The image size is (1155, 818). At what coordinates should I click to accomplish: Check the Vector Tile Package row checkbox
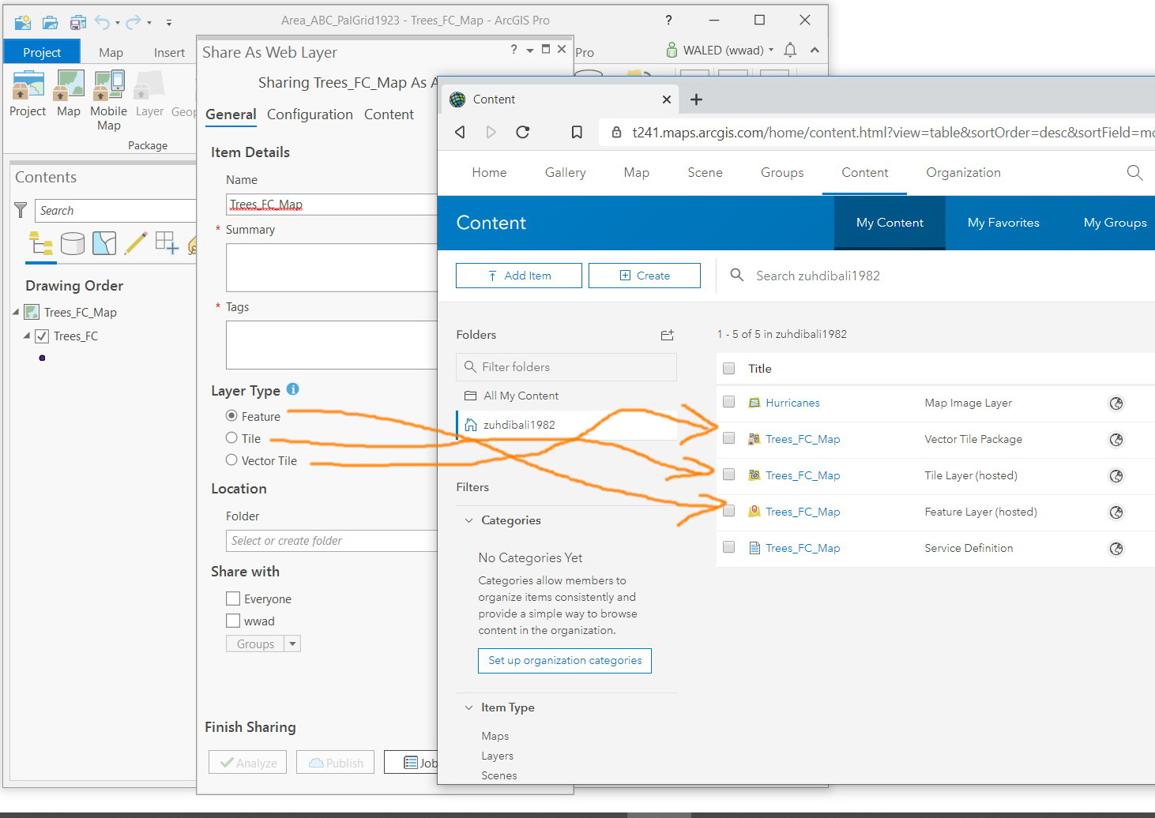(729, 438)
